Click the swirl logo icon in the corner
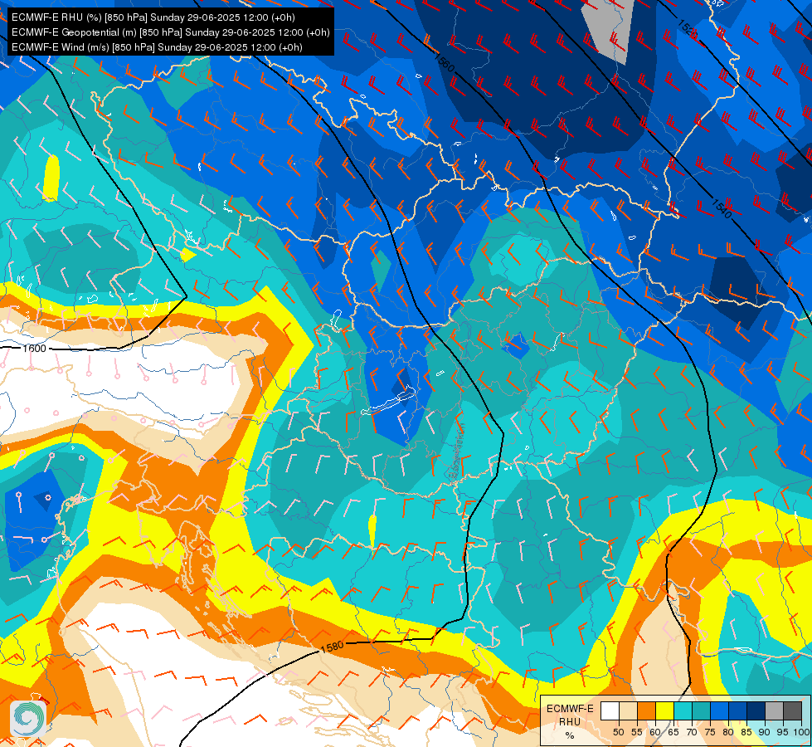Screen dimensions: 812x747 coord(27,719)
